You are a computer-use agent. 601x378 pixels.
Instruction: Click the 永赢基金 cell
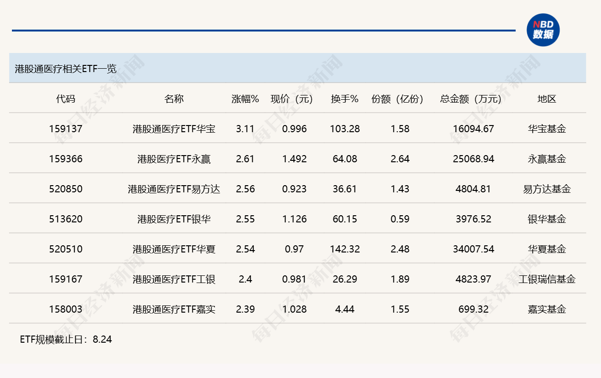(547, 159)
